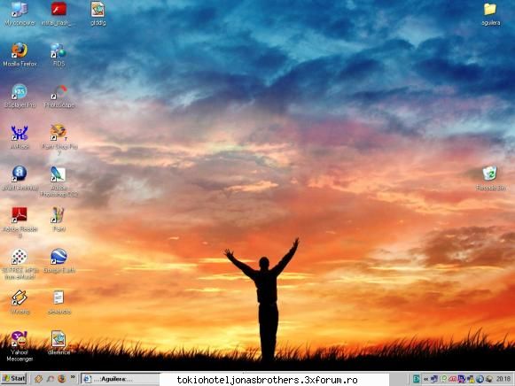The image size is (515, 386).
Task: Select the Recycle Bin icon
Action: 491,179
